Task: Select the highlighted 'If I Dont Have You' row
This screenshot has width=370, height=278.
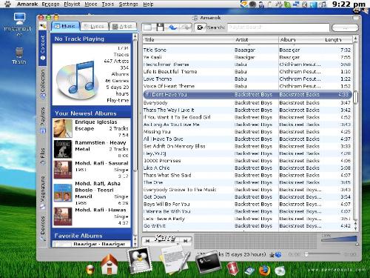Action: 247,94
